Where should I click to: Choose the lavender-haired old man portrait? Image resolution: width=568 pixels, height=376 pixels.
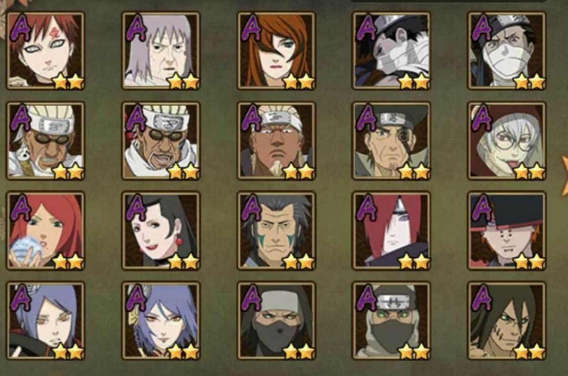coord(161,50)
